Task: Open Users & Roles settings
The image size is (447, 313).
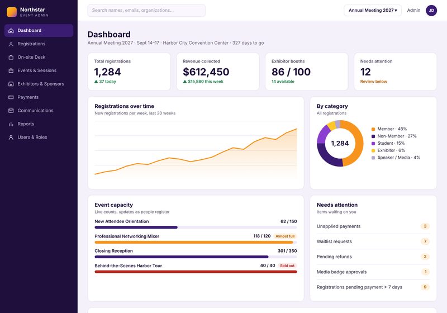Action: [39, 137]
